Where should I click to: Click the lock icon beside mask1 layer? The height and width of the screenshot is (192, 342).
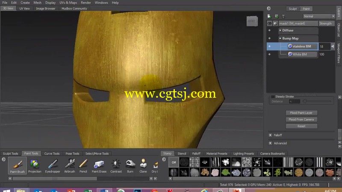click(x=275, y=23)
